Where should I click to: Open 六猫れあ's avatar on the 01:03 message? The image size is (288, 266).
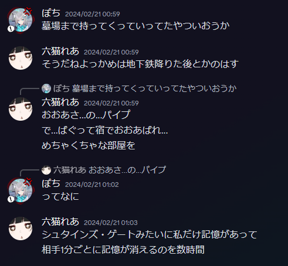click(21, 229)
